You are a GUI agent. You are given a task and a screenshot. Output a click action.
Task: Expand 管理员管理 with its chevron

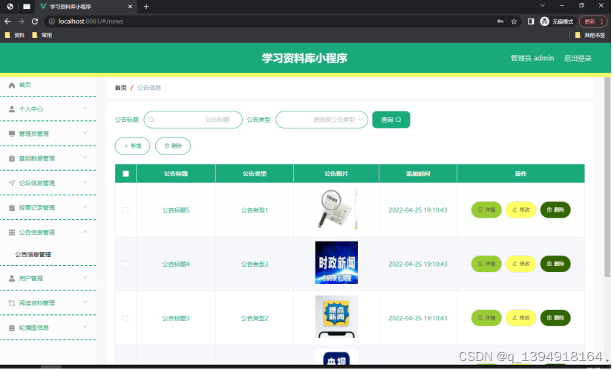pos(85,133)
